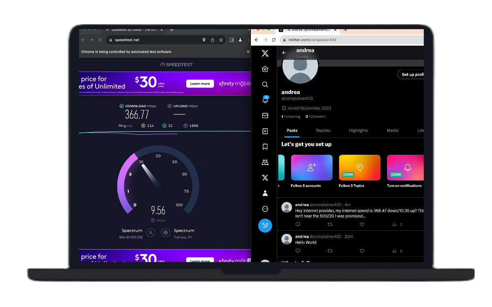Open Bookmarks in Twitter sidebar

click(265, 147)
